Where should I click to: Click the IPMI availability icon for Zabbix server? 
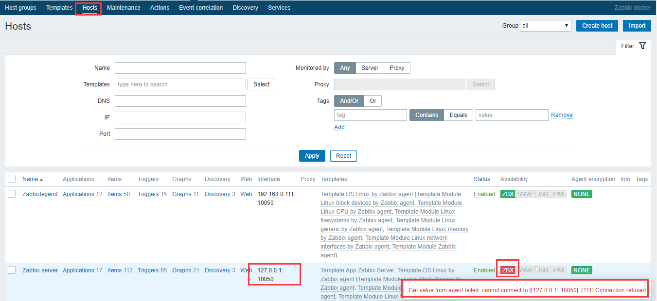point(559,270)
